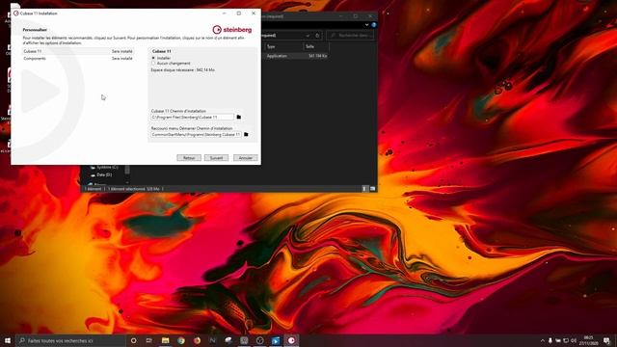The height and width of the screenshot is (347, 617).
Task: Click the Cubase 11 installation path field
Action: (x=193, y=118)
